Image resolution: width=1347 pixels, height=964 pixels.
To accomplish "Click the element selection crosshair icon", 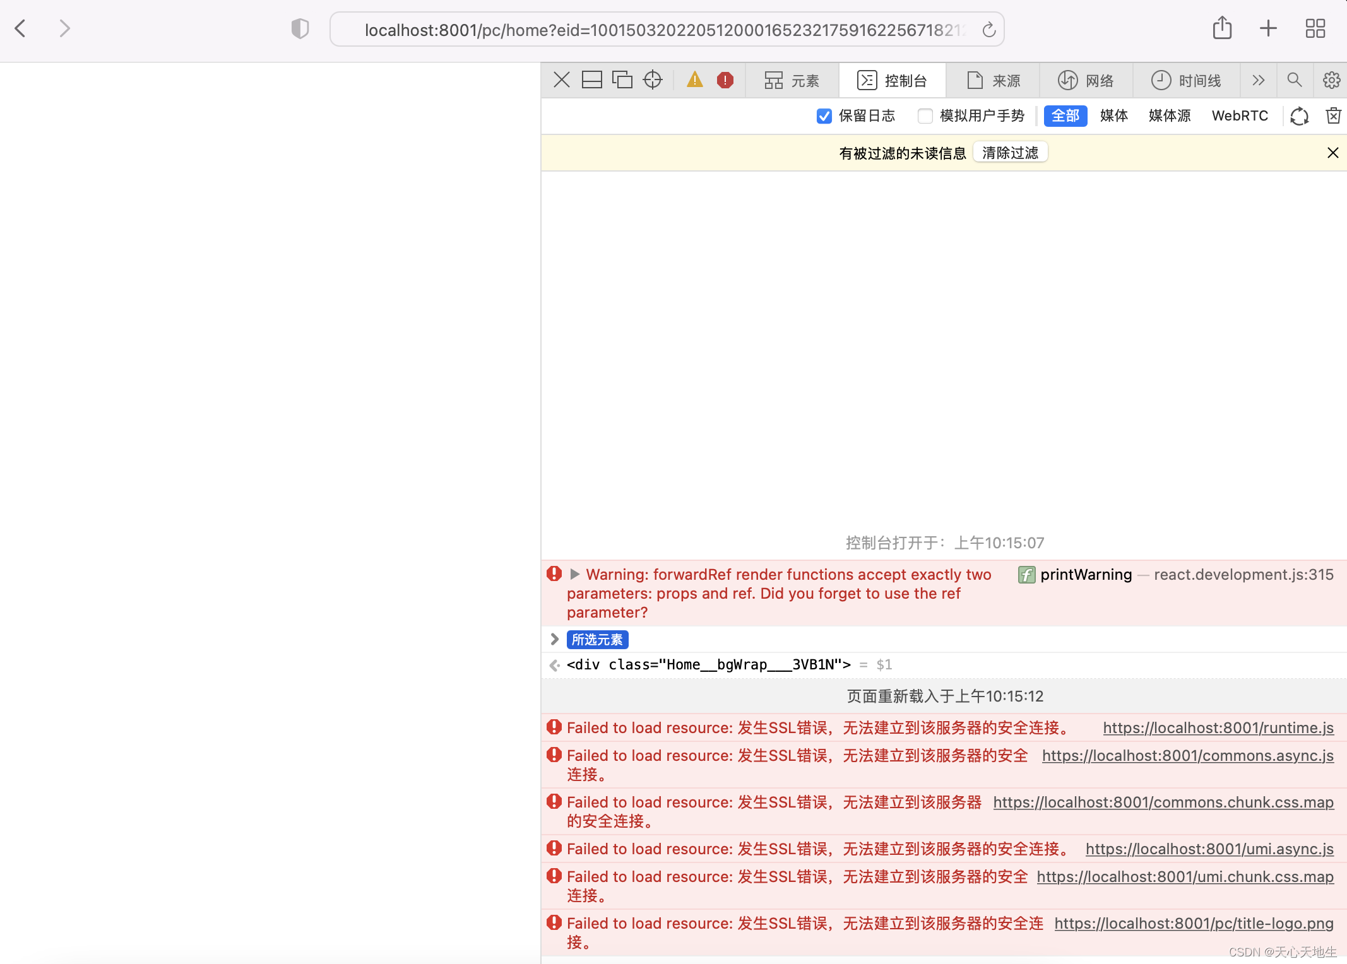I will tap(653, 80).
